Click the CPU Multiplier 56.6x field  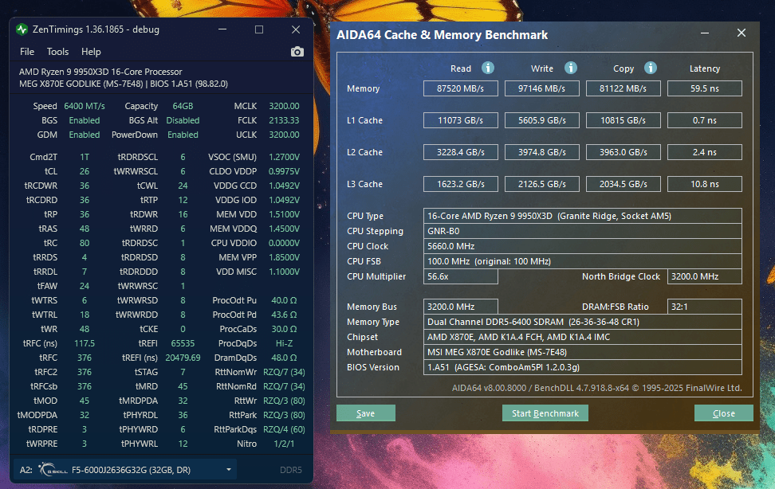pyautogui.click(x=461, y=276)
